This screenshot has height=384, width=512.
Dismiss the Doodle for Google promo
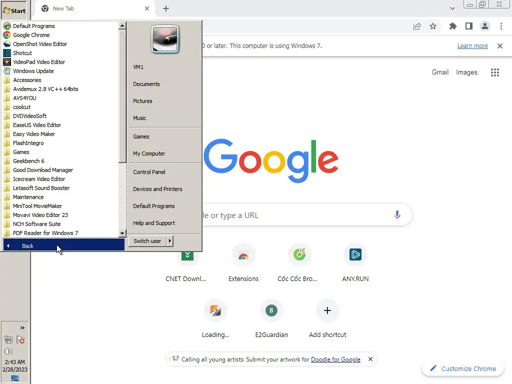point(370,359)
